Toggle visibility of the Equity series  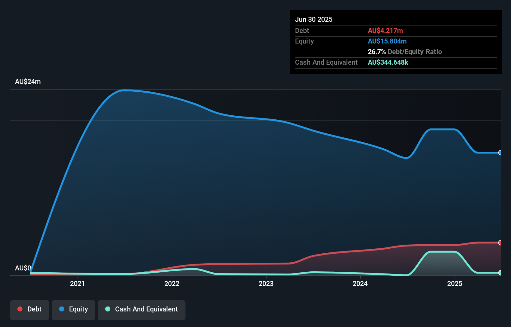coord(73,309)
